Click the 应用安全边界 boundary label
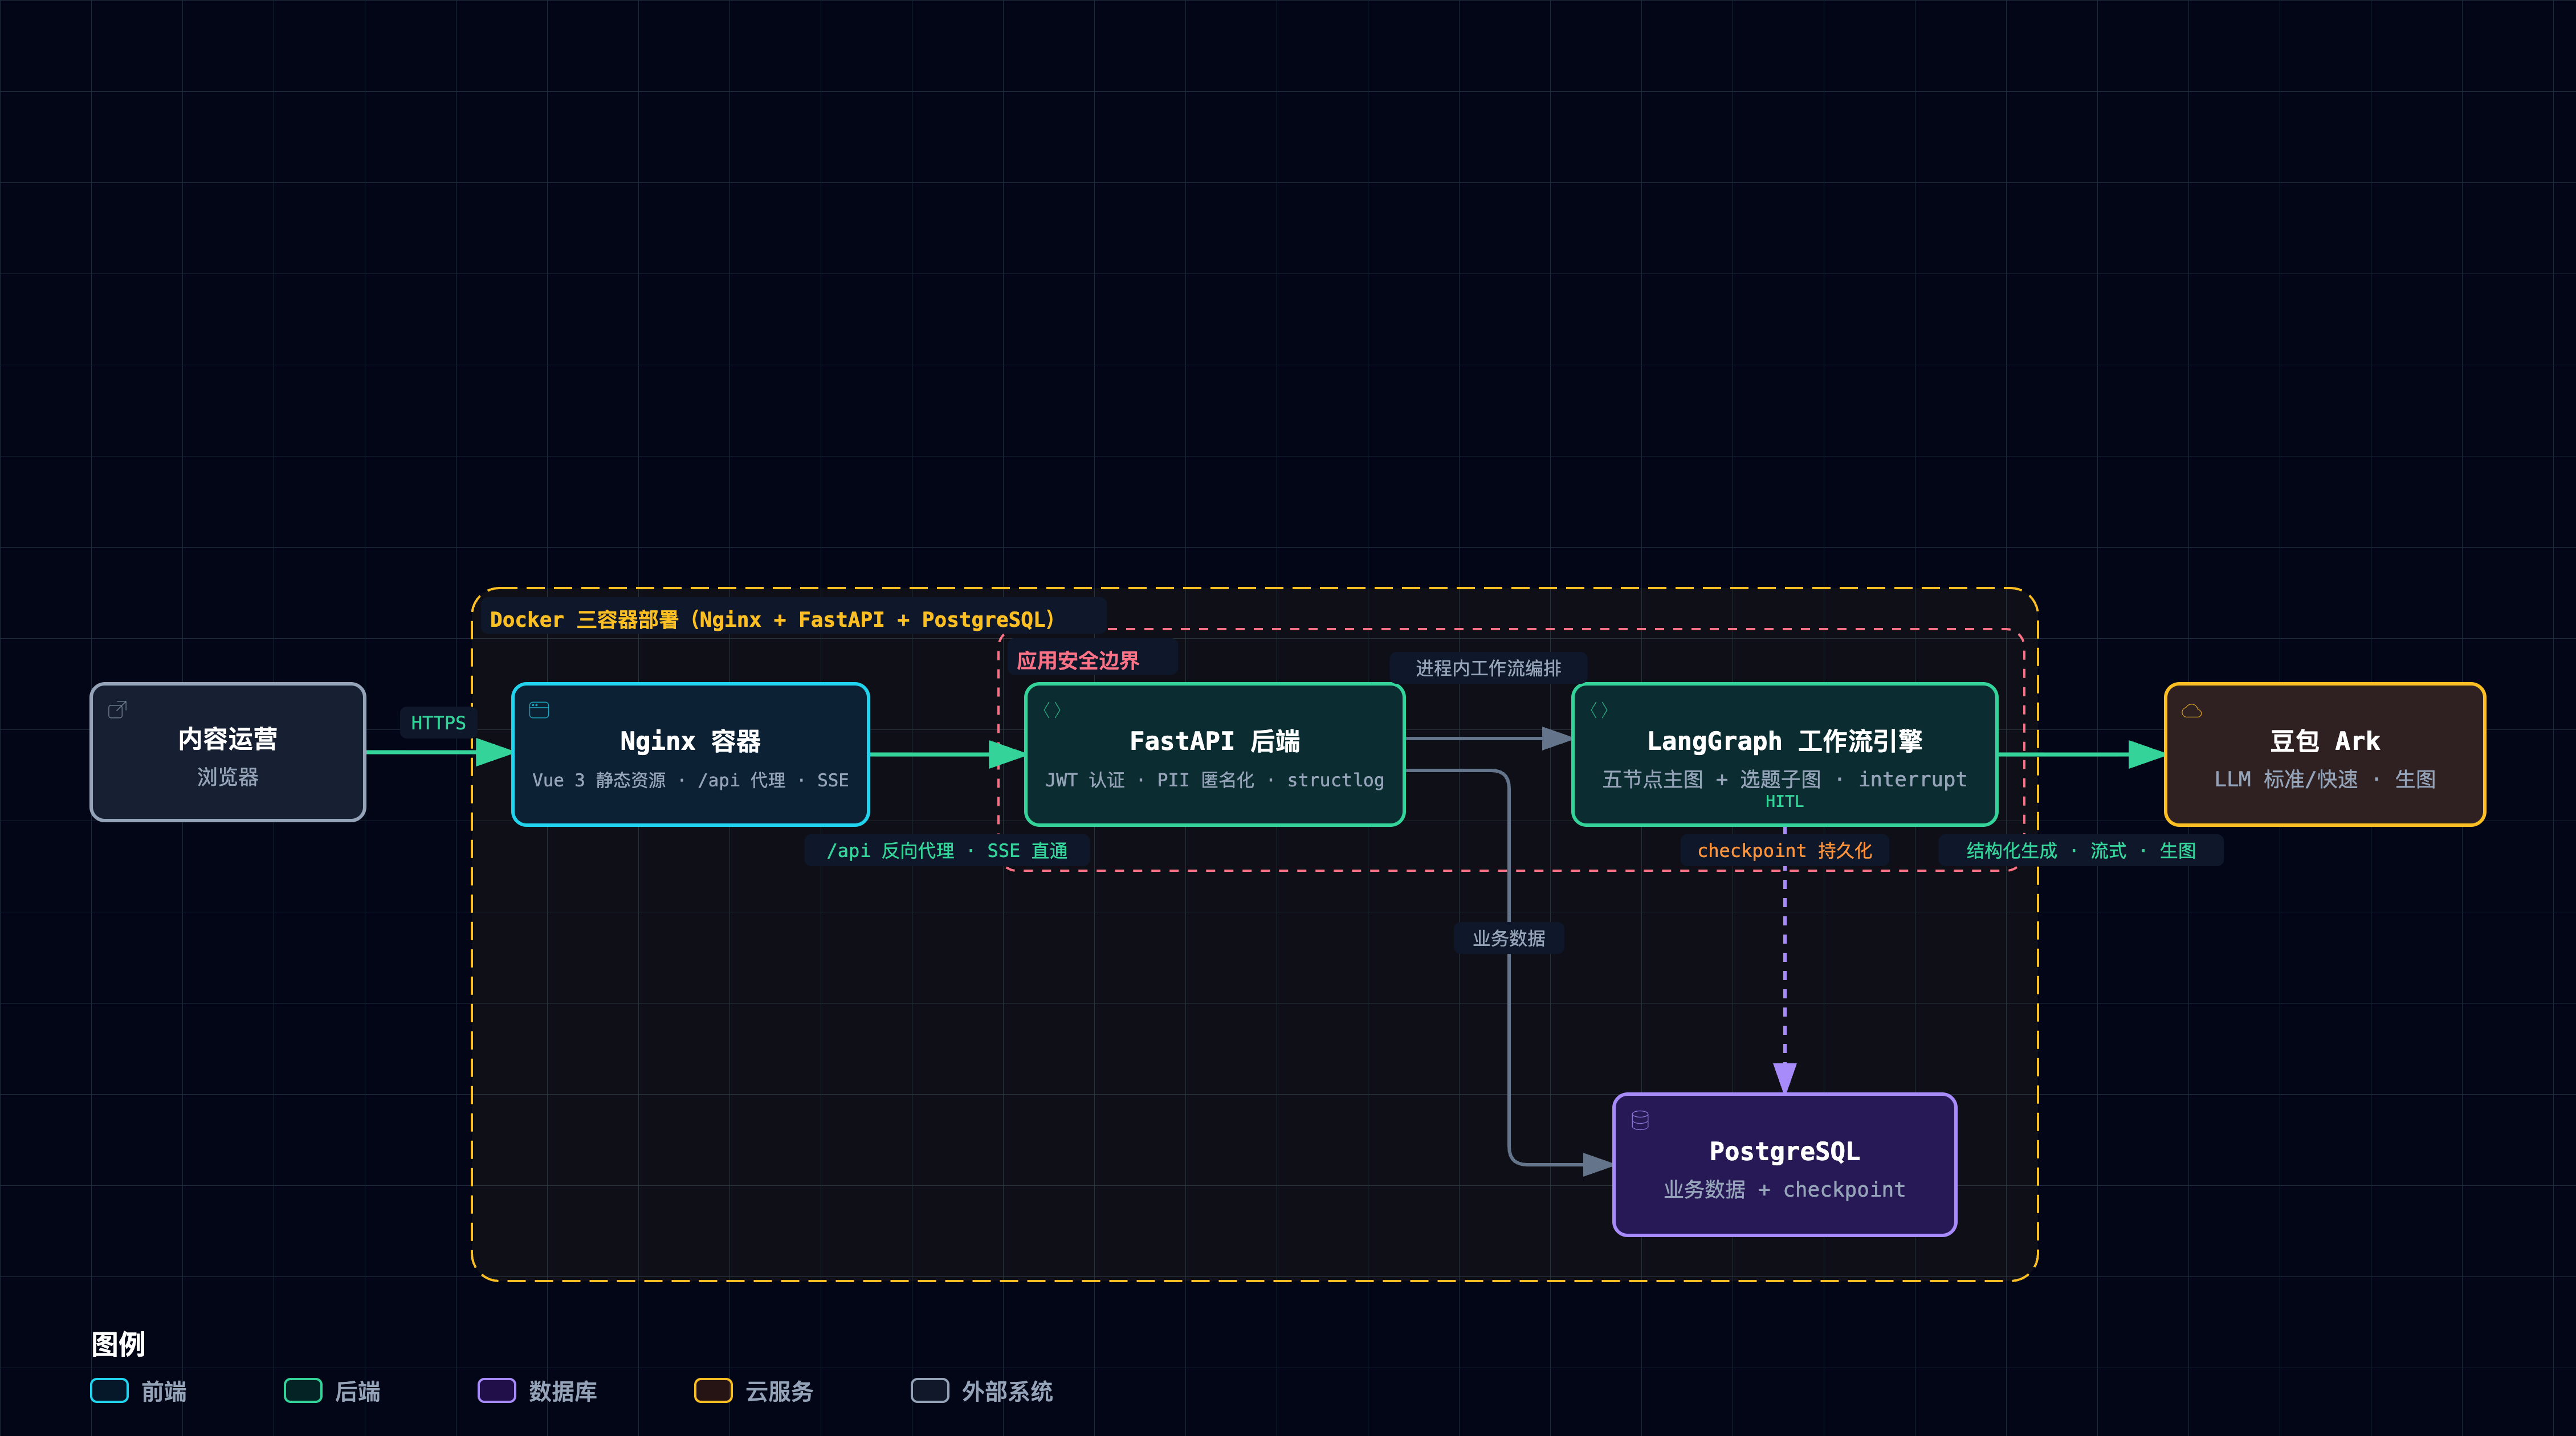2576x1436 pixels. click(x=1078, y=661)
